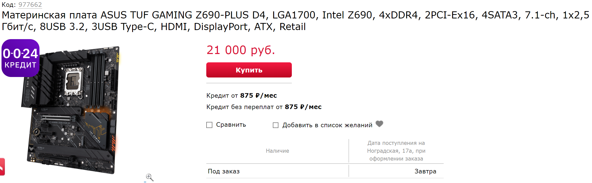Open the Кредит без переплат offer
Screen dimensions: 592x183
point(264,107)
